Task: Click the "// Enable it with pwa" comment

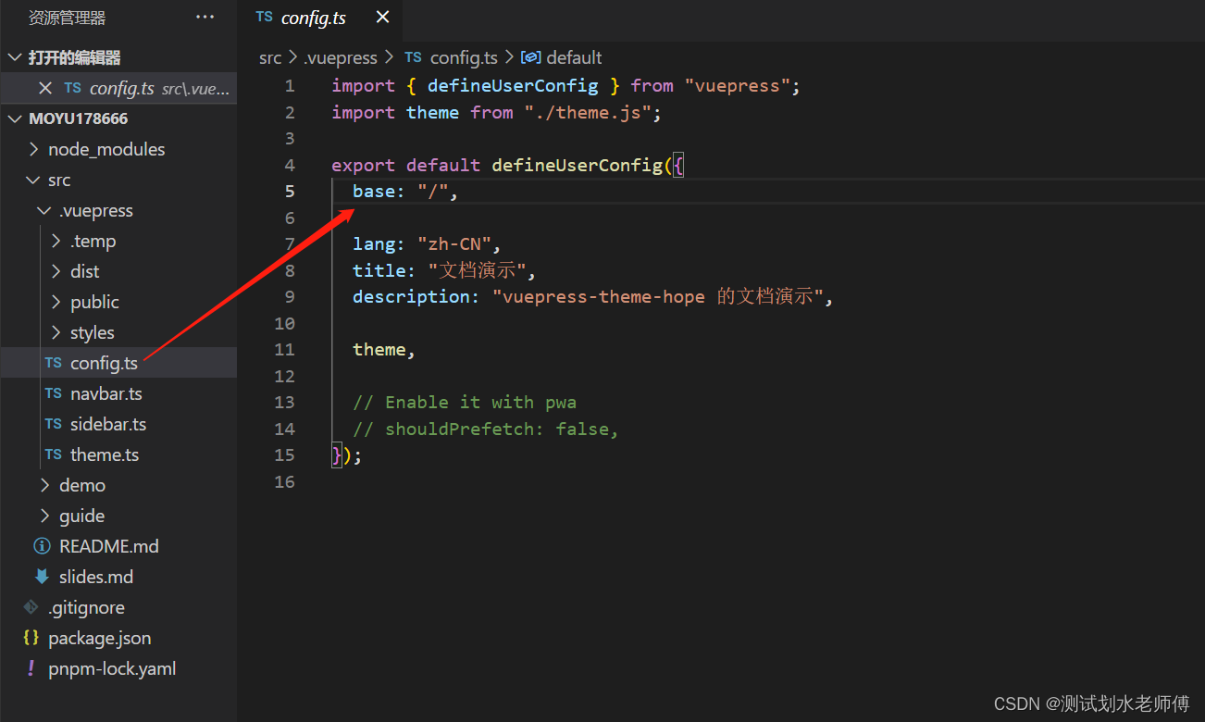Action: (465, 403)
